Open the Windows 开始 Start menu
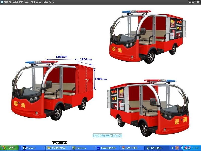This screenshot has height=151, width=201. [x=9, y=148]
